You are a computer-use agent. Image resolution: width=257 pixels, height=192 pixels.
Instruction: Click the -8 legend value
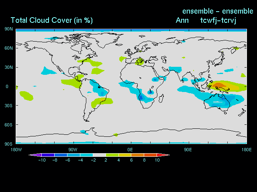point(55,160)
